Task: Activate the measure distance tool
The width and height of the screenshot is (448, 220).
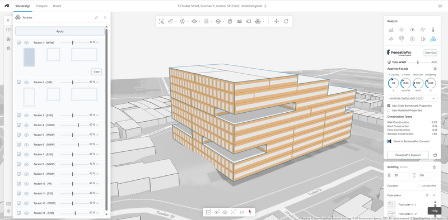Action: 240,21
